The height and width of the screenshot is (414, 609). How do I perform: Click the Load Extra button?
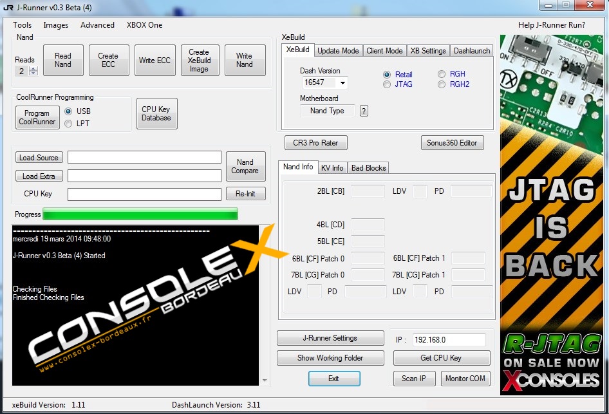(39, 176)
